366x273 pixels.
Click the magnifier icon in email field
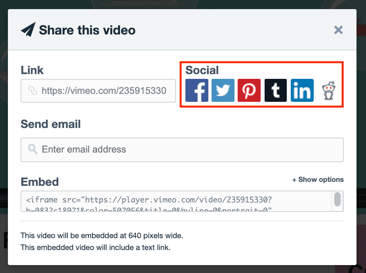click(x=32, y=149)
